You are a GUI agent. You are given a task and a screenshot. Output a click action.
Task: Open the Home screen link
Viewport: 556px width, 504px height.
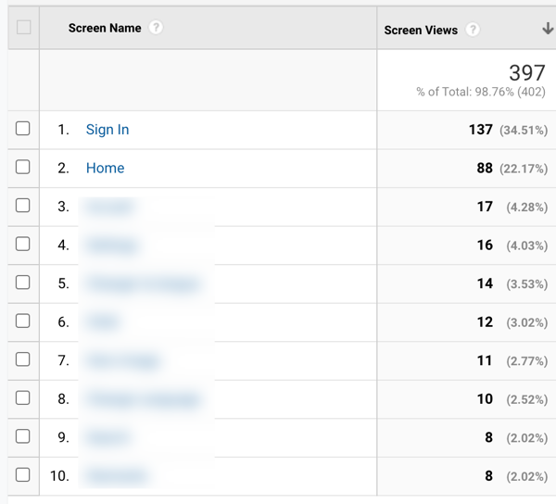105,168
